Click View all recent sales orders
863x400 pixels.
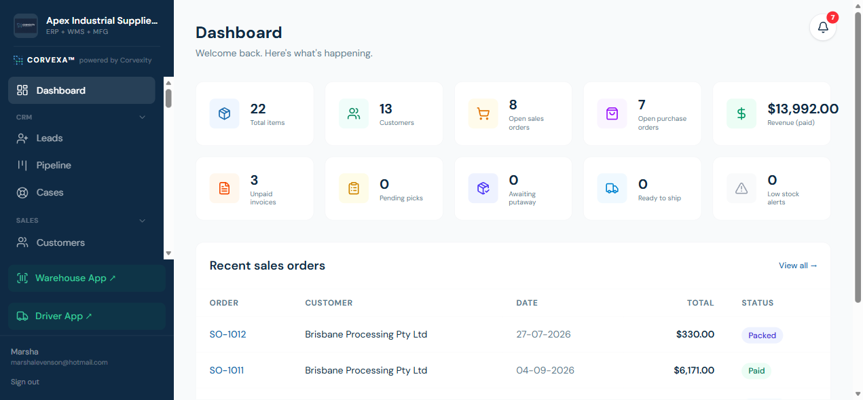798,266
